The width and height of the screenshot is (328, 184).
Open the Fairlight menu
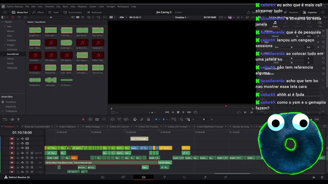pos(111,6)
